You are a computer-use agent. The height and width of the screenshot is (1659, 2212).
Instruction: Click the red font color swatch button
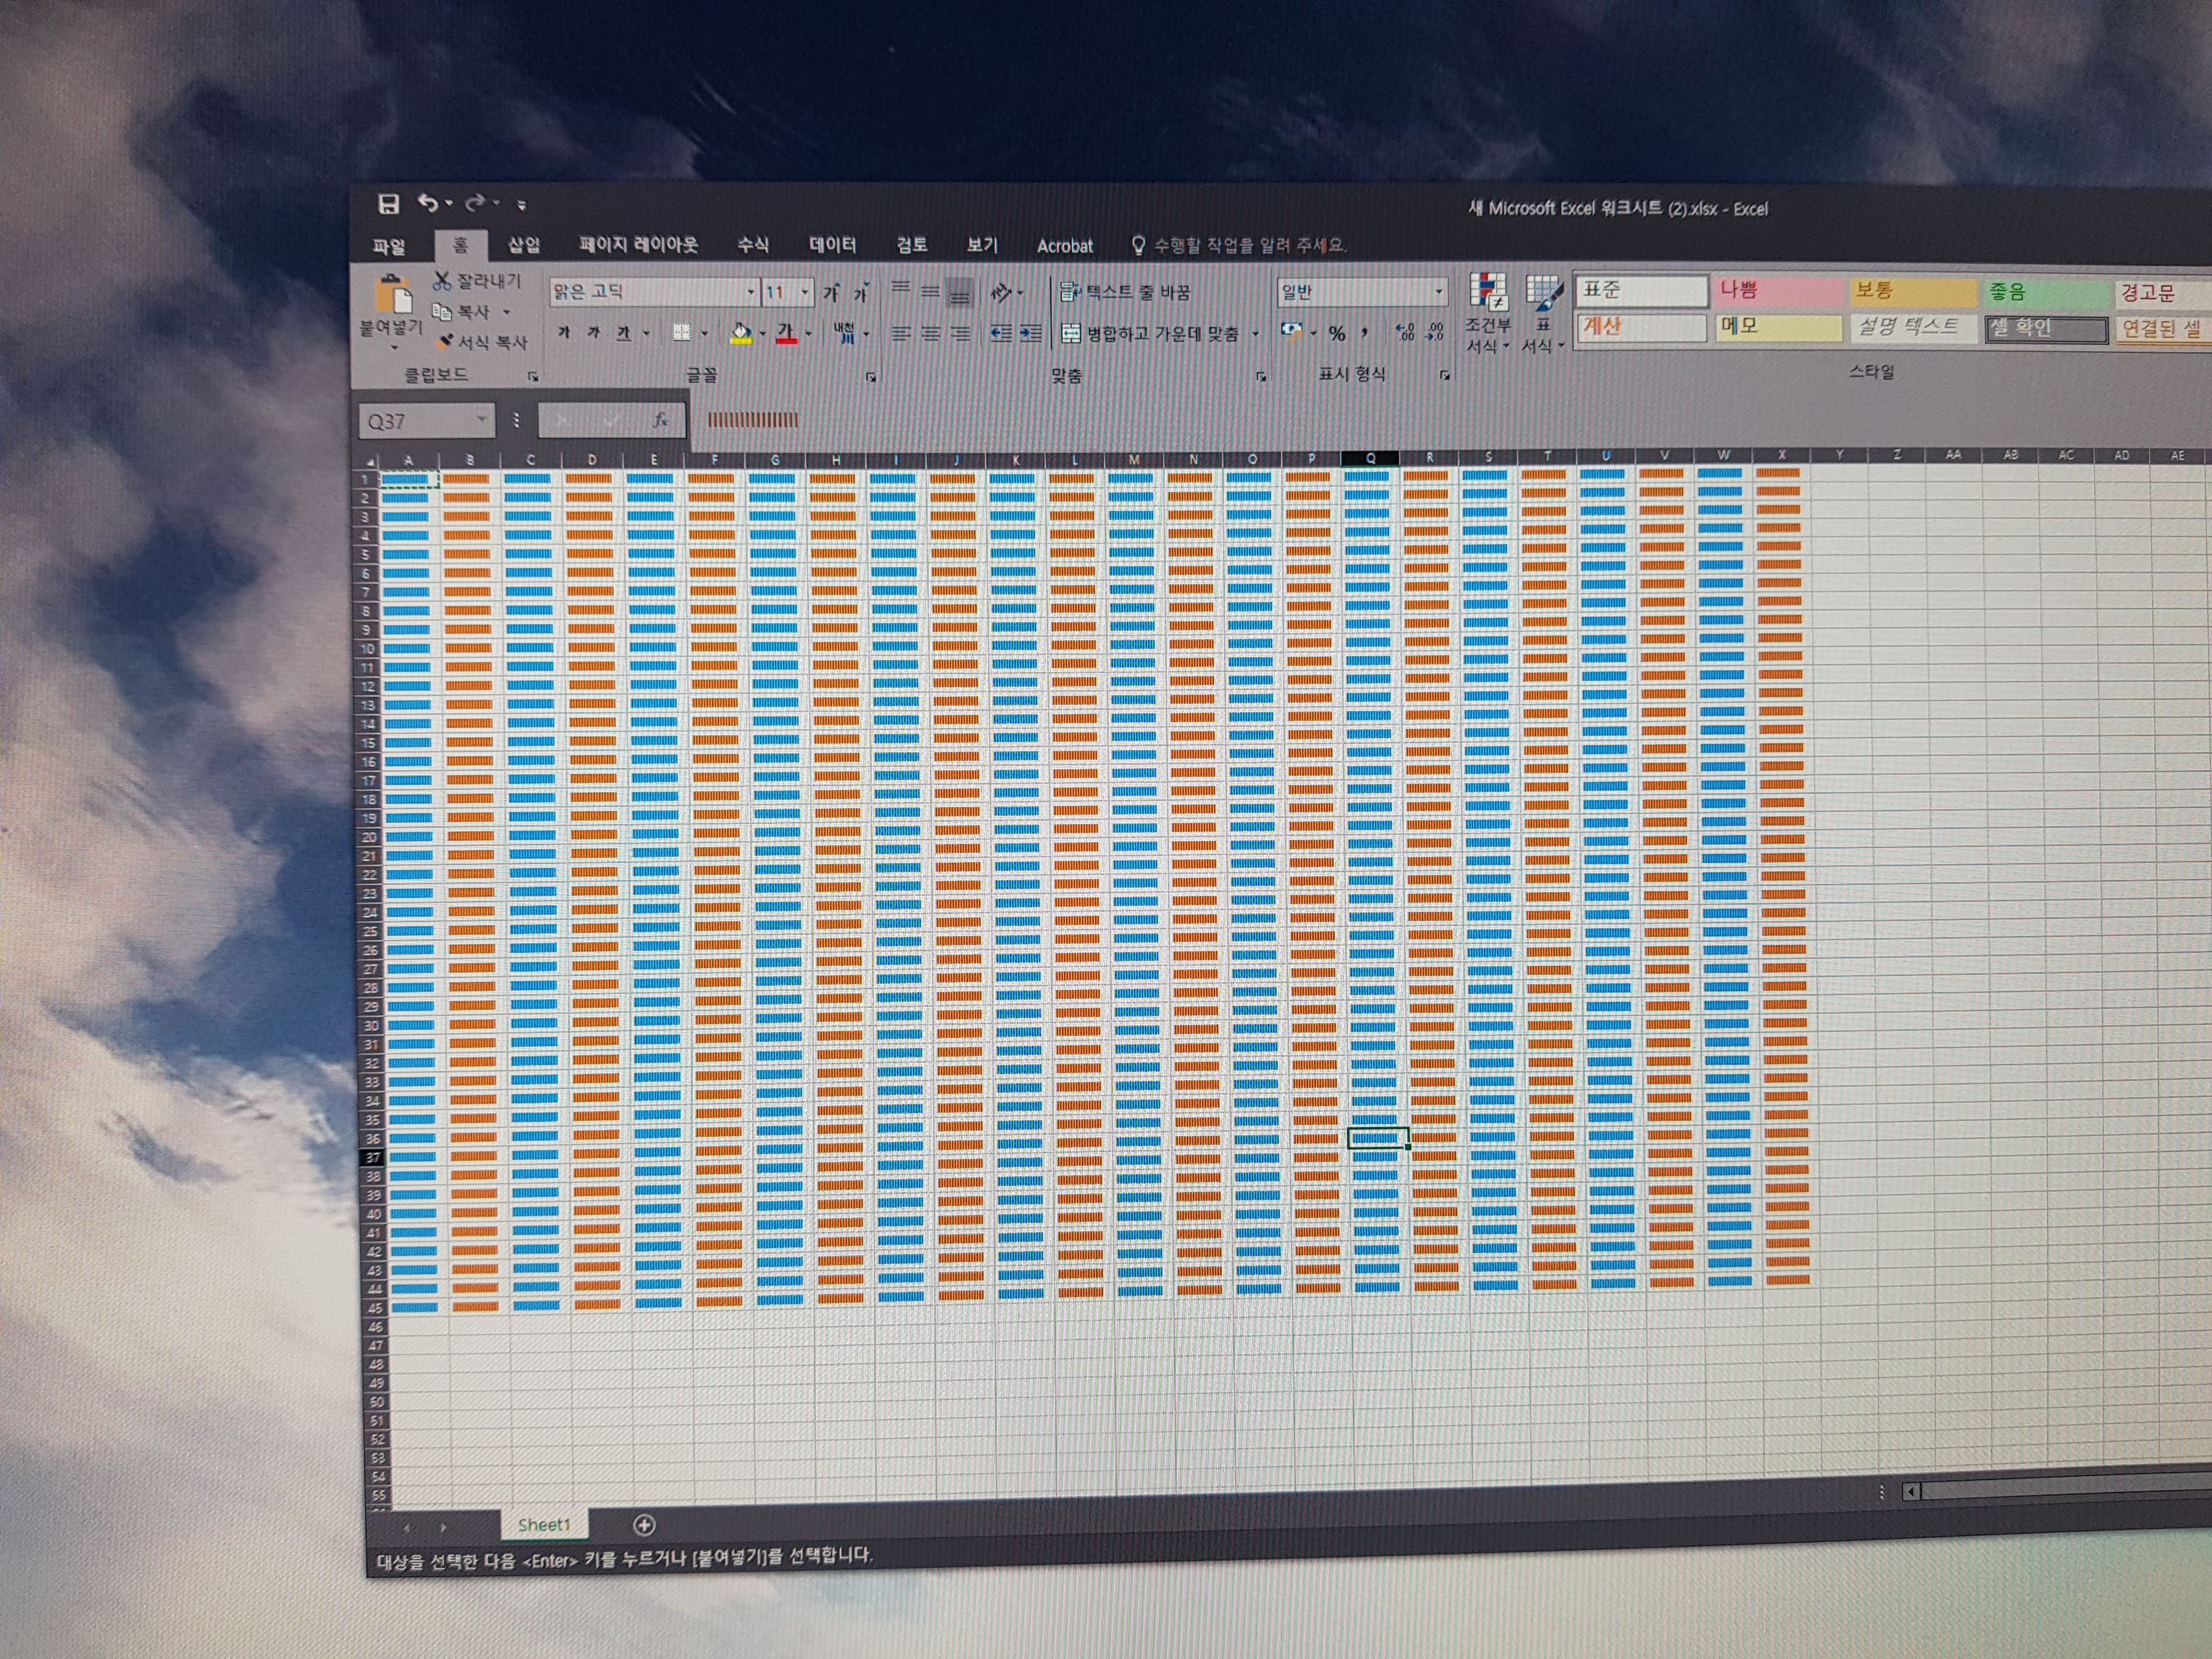(x=786, y=333)
